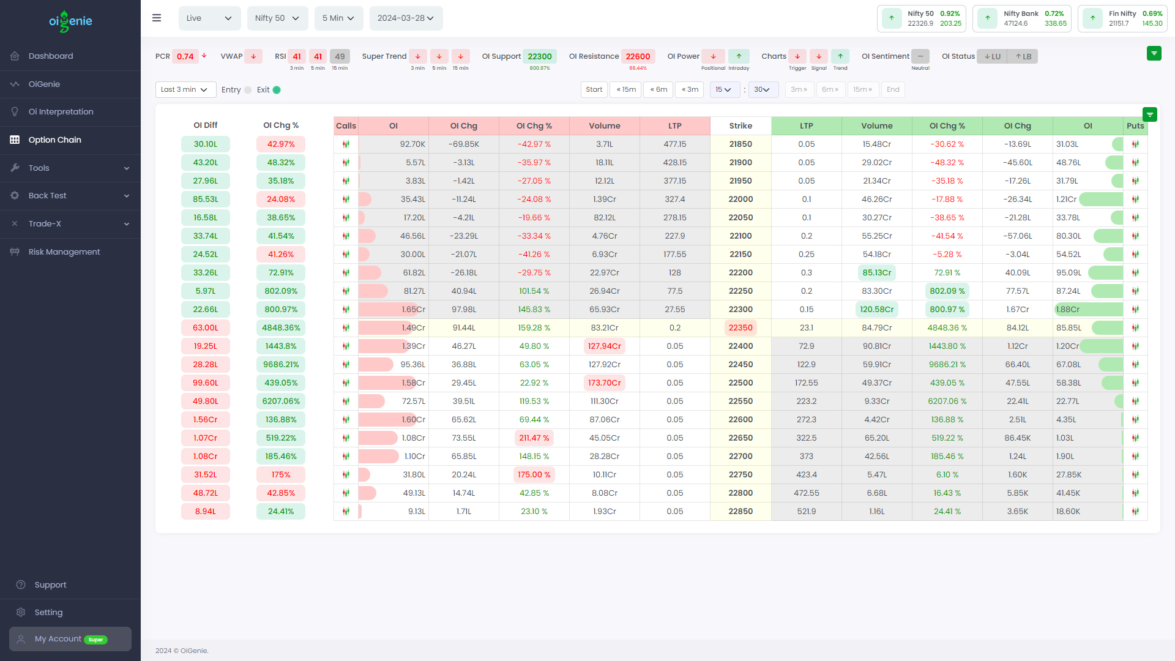The image size is (1175, 661).
Task: Click the Start time button
Action: click(594, 89)
